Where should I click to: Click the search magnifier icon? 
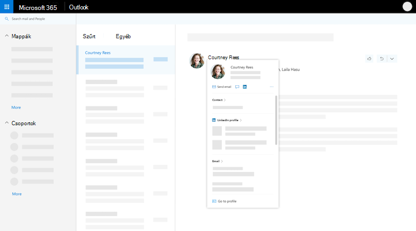click(x=7, y=19)
